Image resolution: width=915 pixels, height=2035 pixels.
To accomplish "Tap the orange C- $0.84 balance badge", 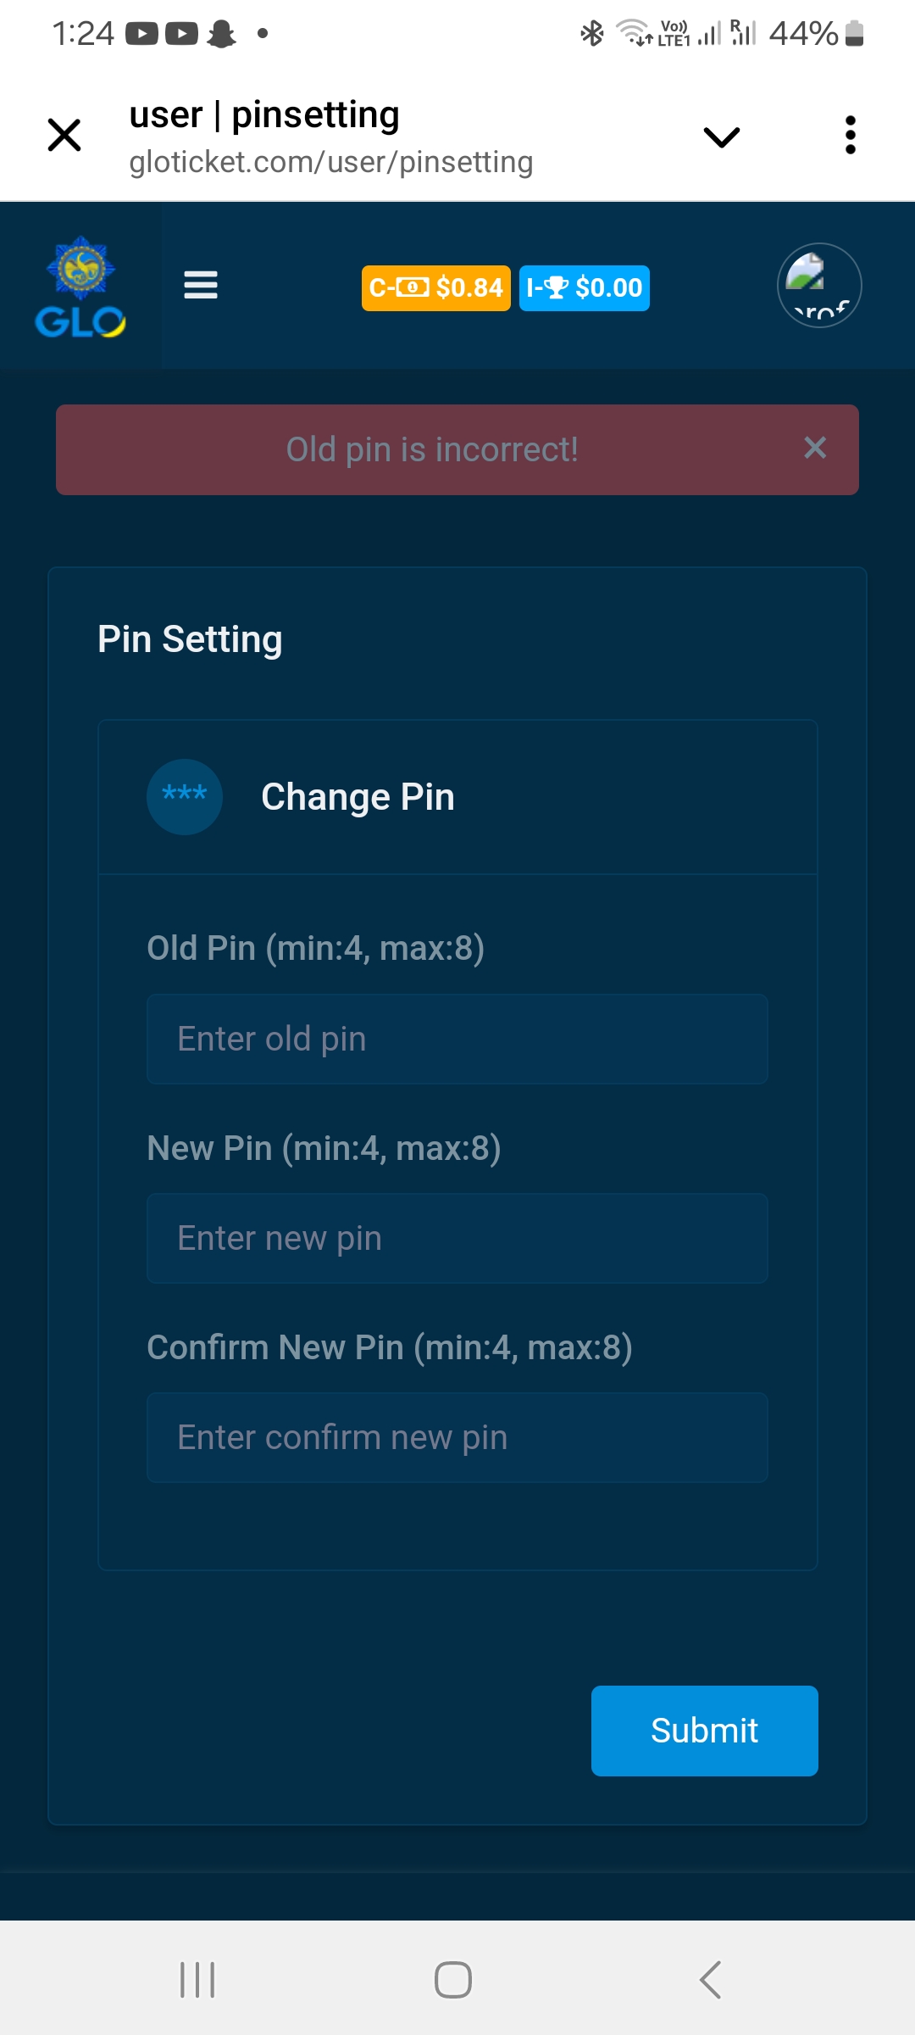I will pos(435,288).
